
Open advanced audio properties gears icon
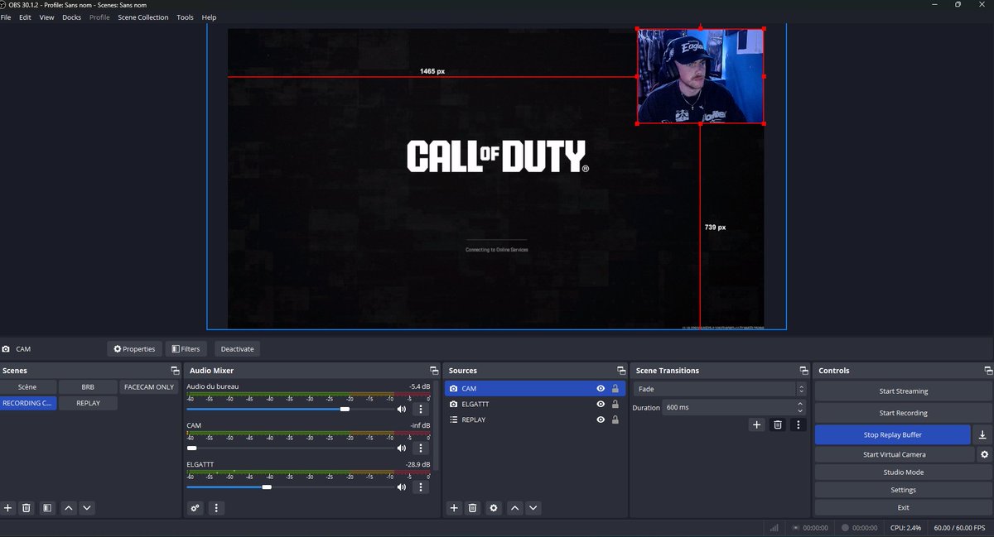(x=195, y=508)
